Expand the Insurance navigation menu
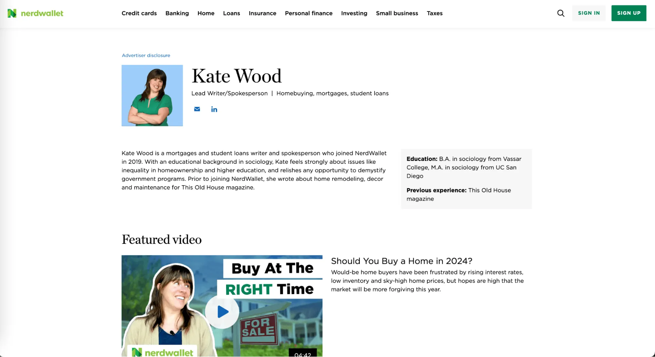 (x=262, y=13)
